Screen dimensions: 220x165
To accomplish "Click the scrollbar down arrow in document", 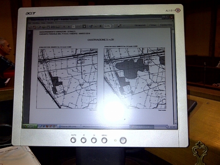I will (x=176, y=123).
